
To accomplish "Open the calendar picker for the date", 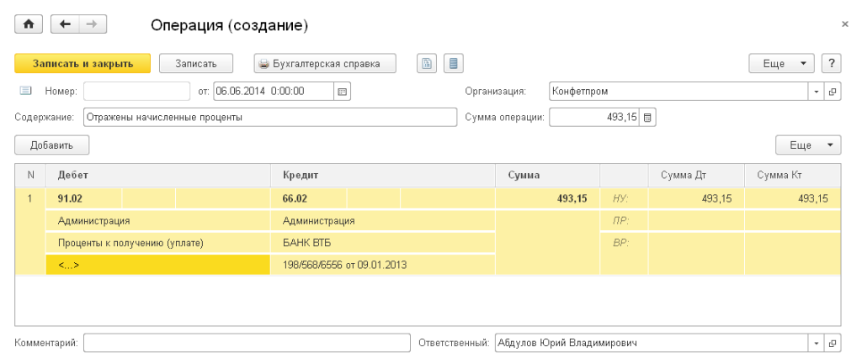I will (343, 92).
